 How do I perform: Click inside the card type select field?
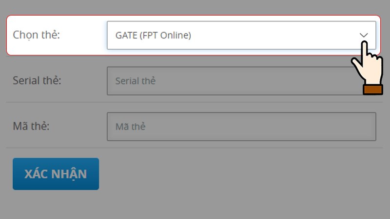click(x=241, y=35)
